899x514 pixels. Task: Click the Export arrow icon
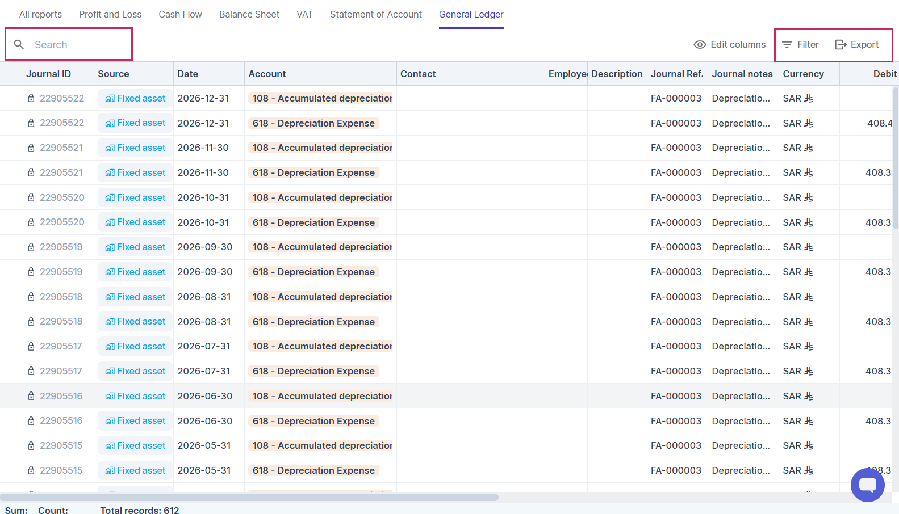[x=841, y=44]
